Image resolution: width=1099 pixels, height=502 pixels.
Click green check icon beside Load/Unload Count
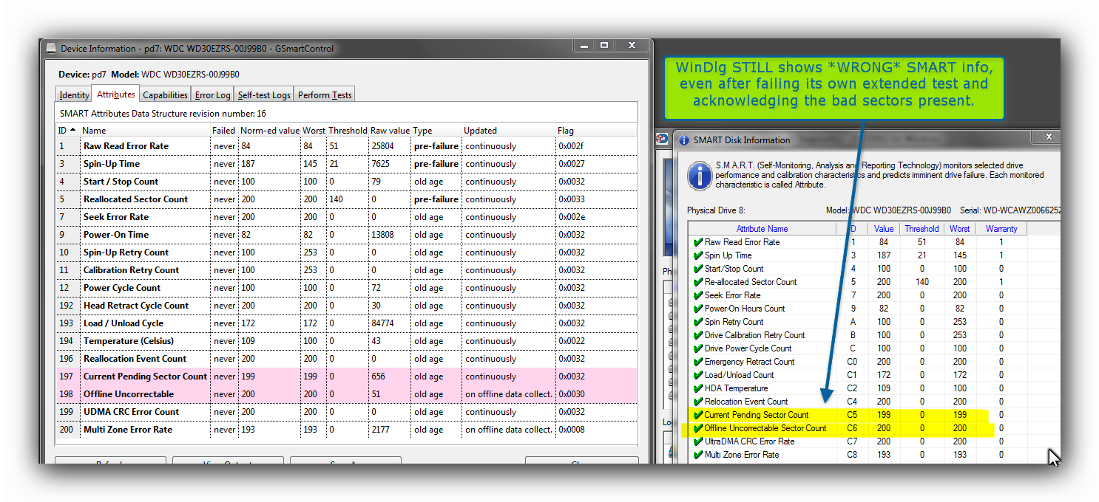point(697,375)
